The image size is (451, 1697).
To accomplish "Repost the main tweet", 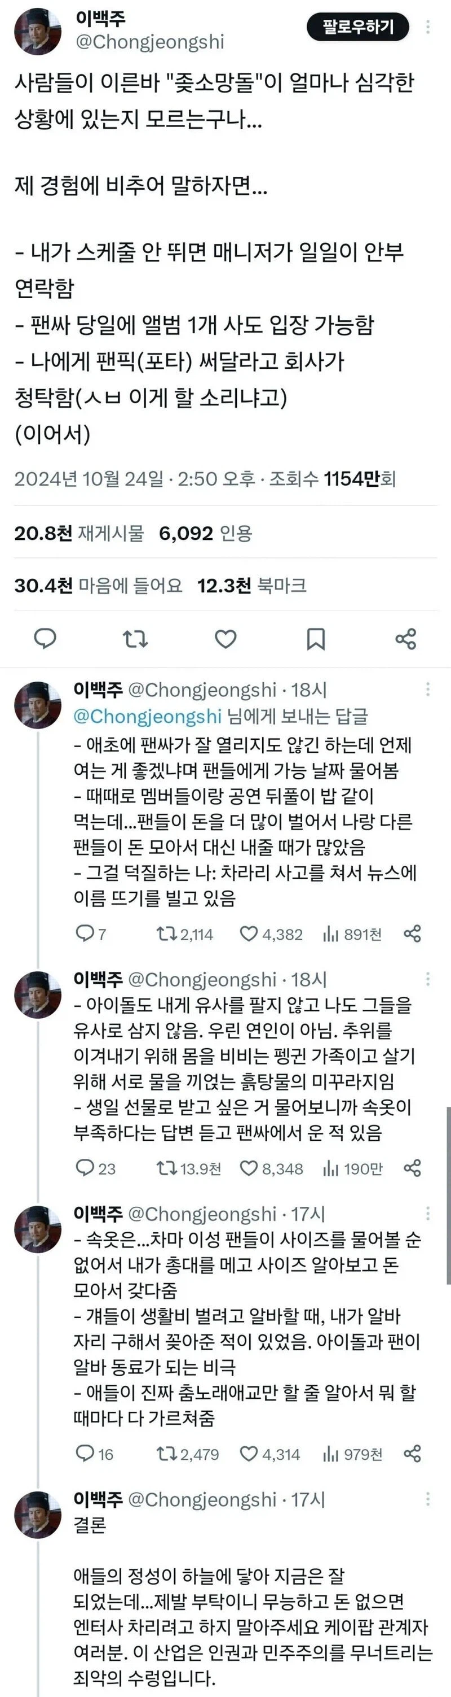I will (135, 638).
